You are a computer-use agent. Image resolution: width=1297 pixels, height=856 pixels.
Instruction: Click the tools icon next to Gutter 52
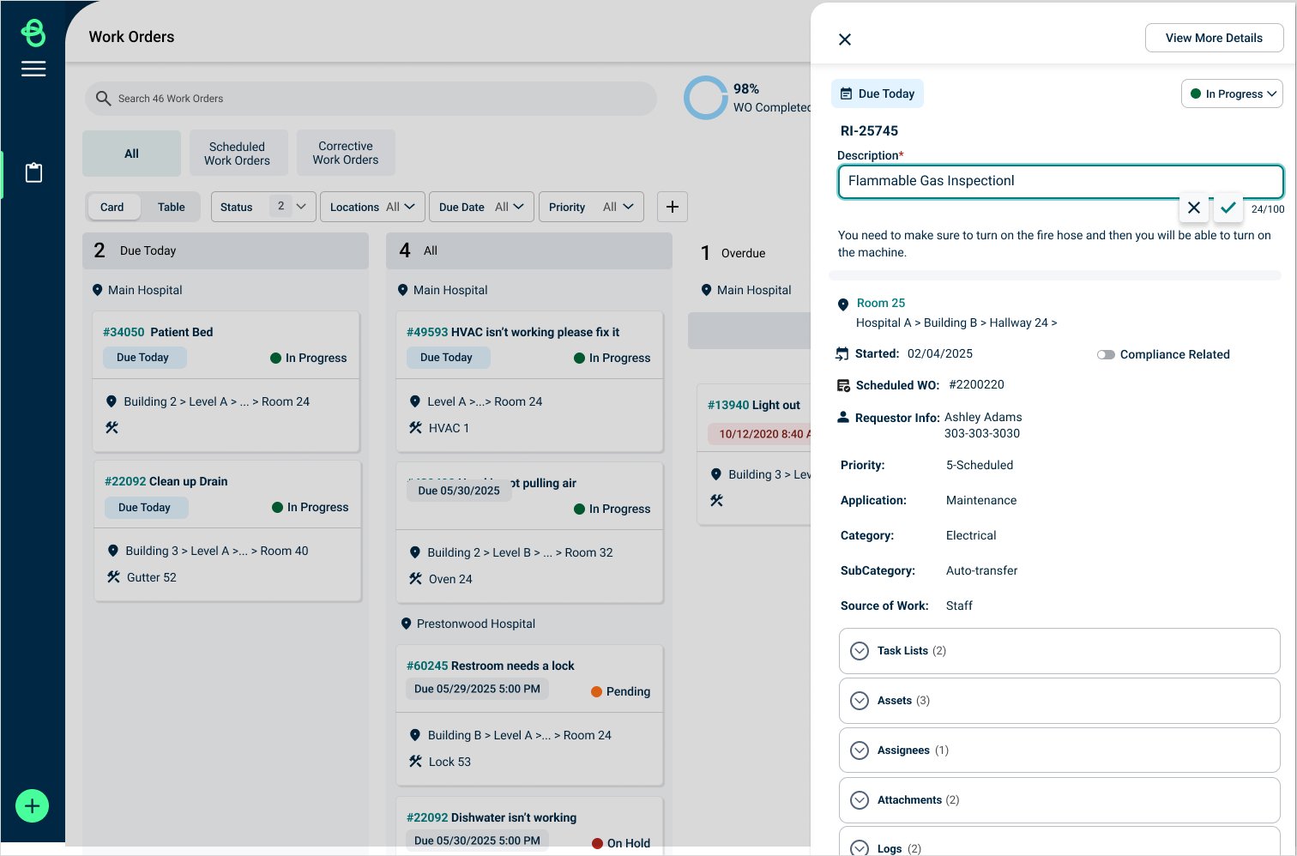click(x=113, y=577)
